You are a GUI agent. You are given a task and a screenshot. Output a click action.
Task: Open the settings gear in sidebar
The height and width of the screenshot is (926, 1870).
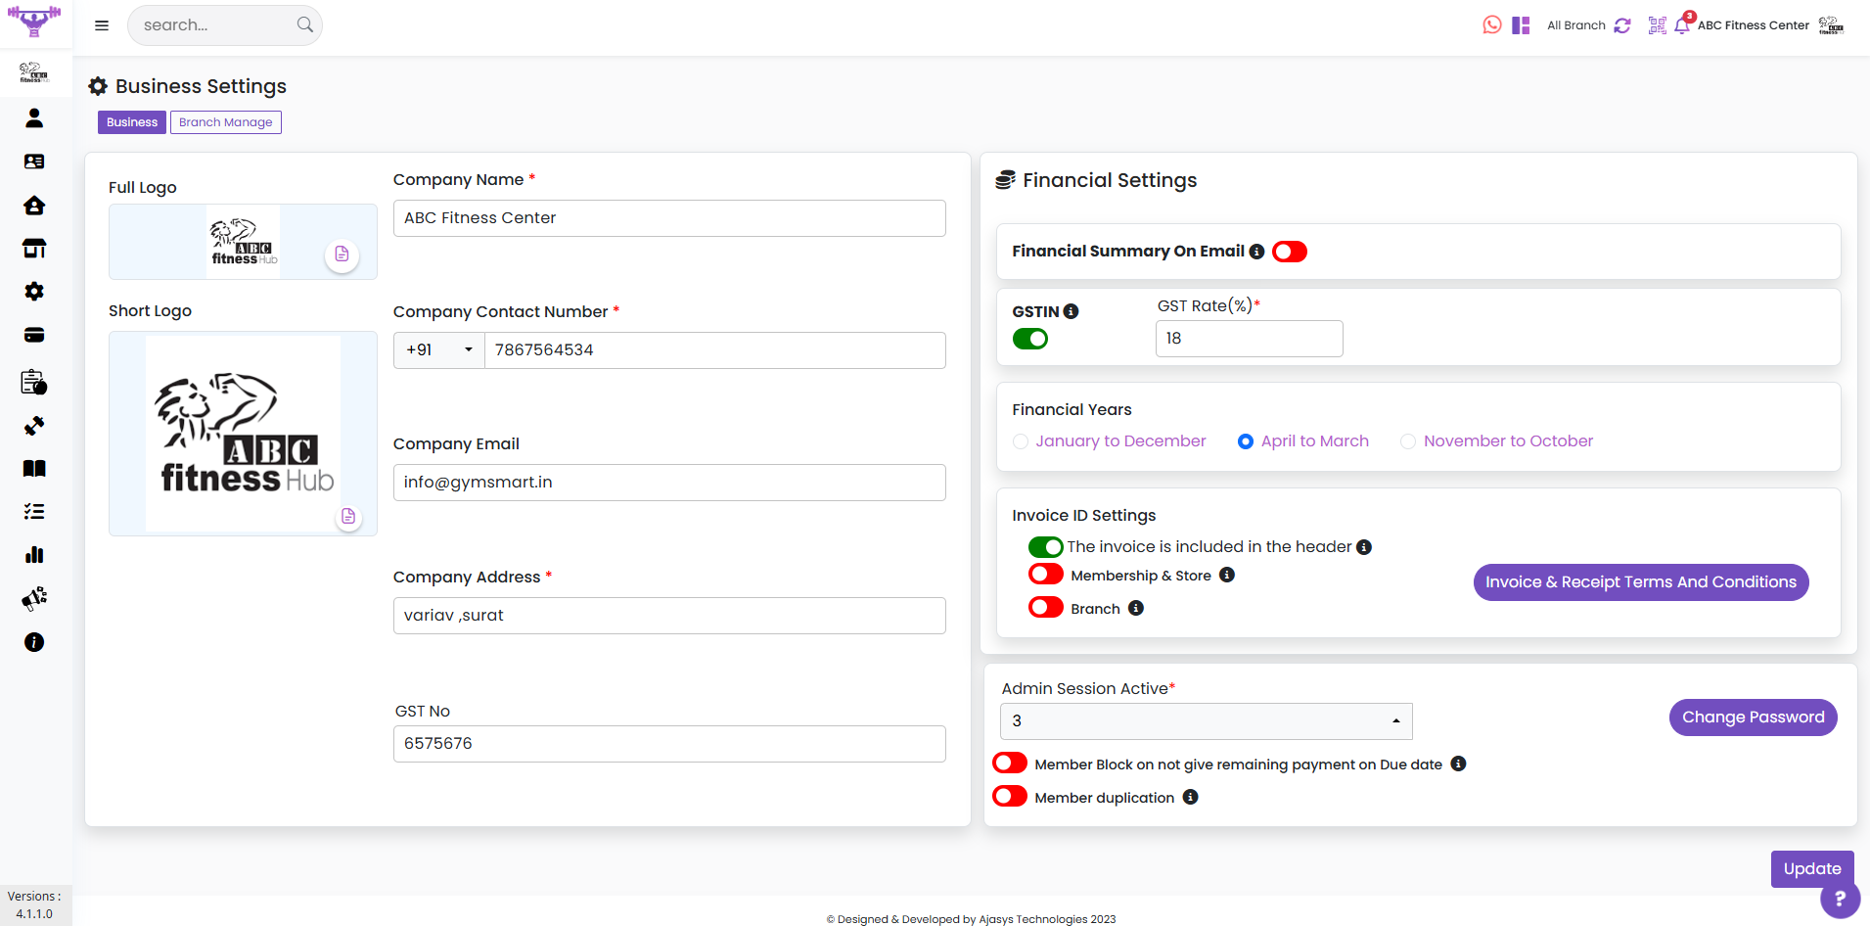[34, 292]
